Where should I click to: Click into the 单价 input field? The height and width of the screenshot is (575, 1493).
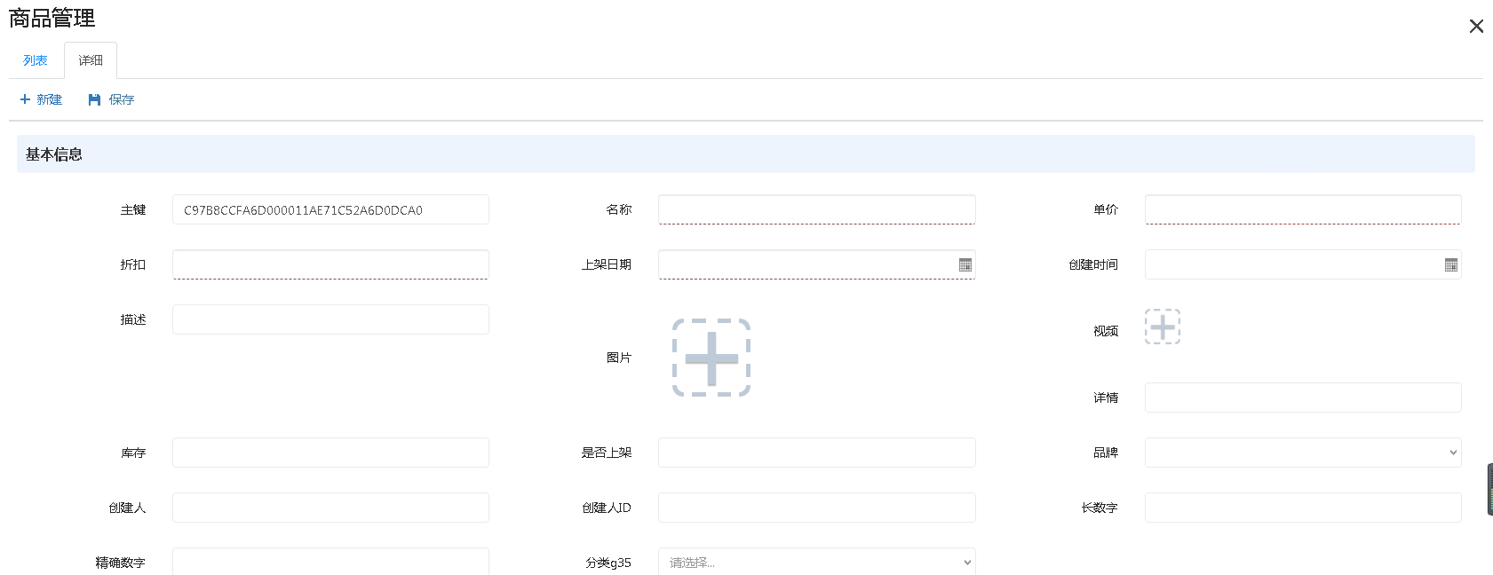[1302, 209]
